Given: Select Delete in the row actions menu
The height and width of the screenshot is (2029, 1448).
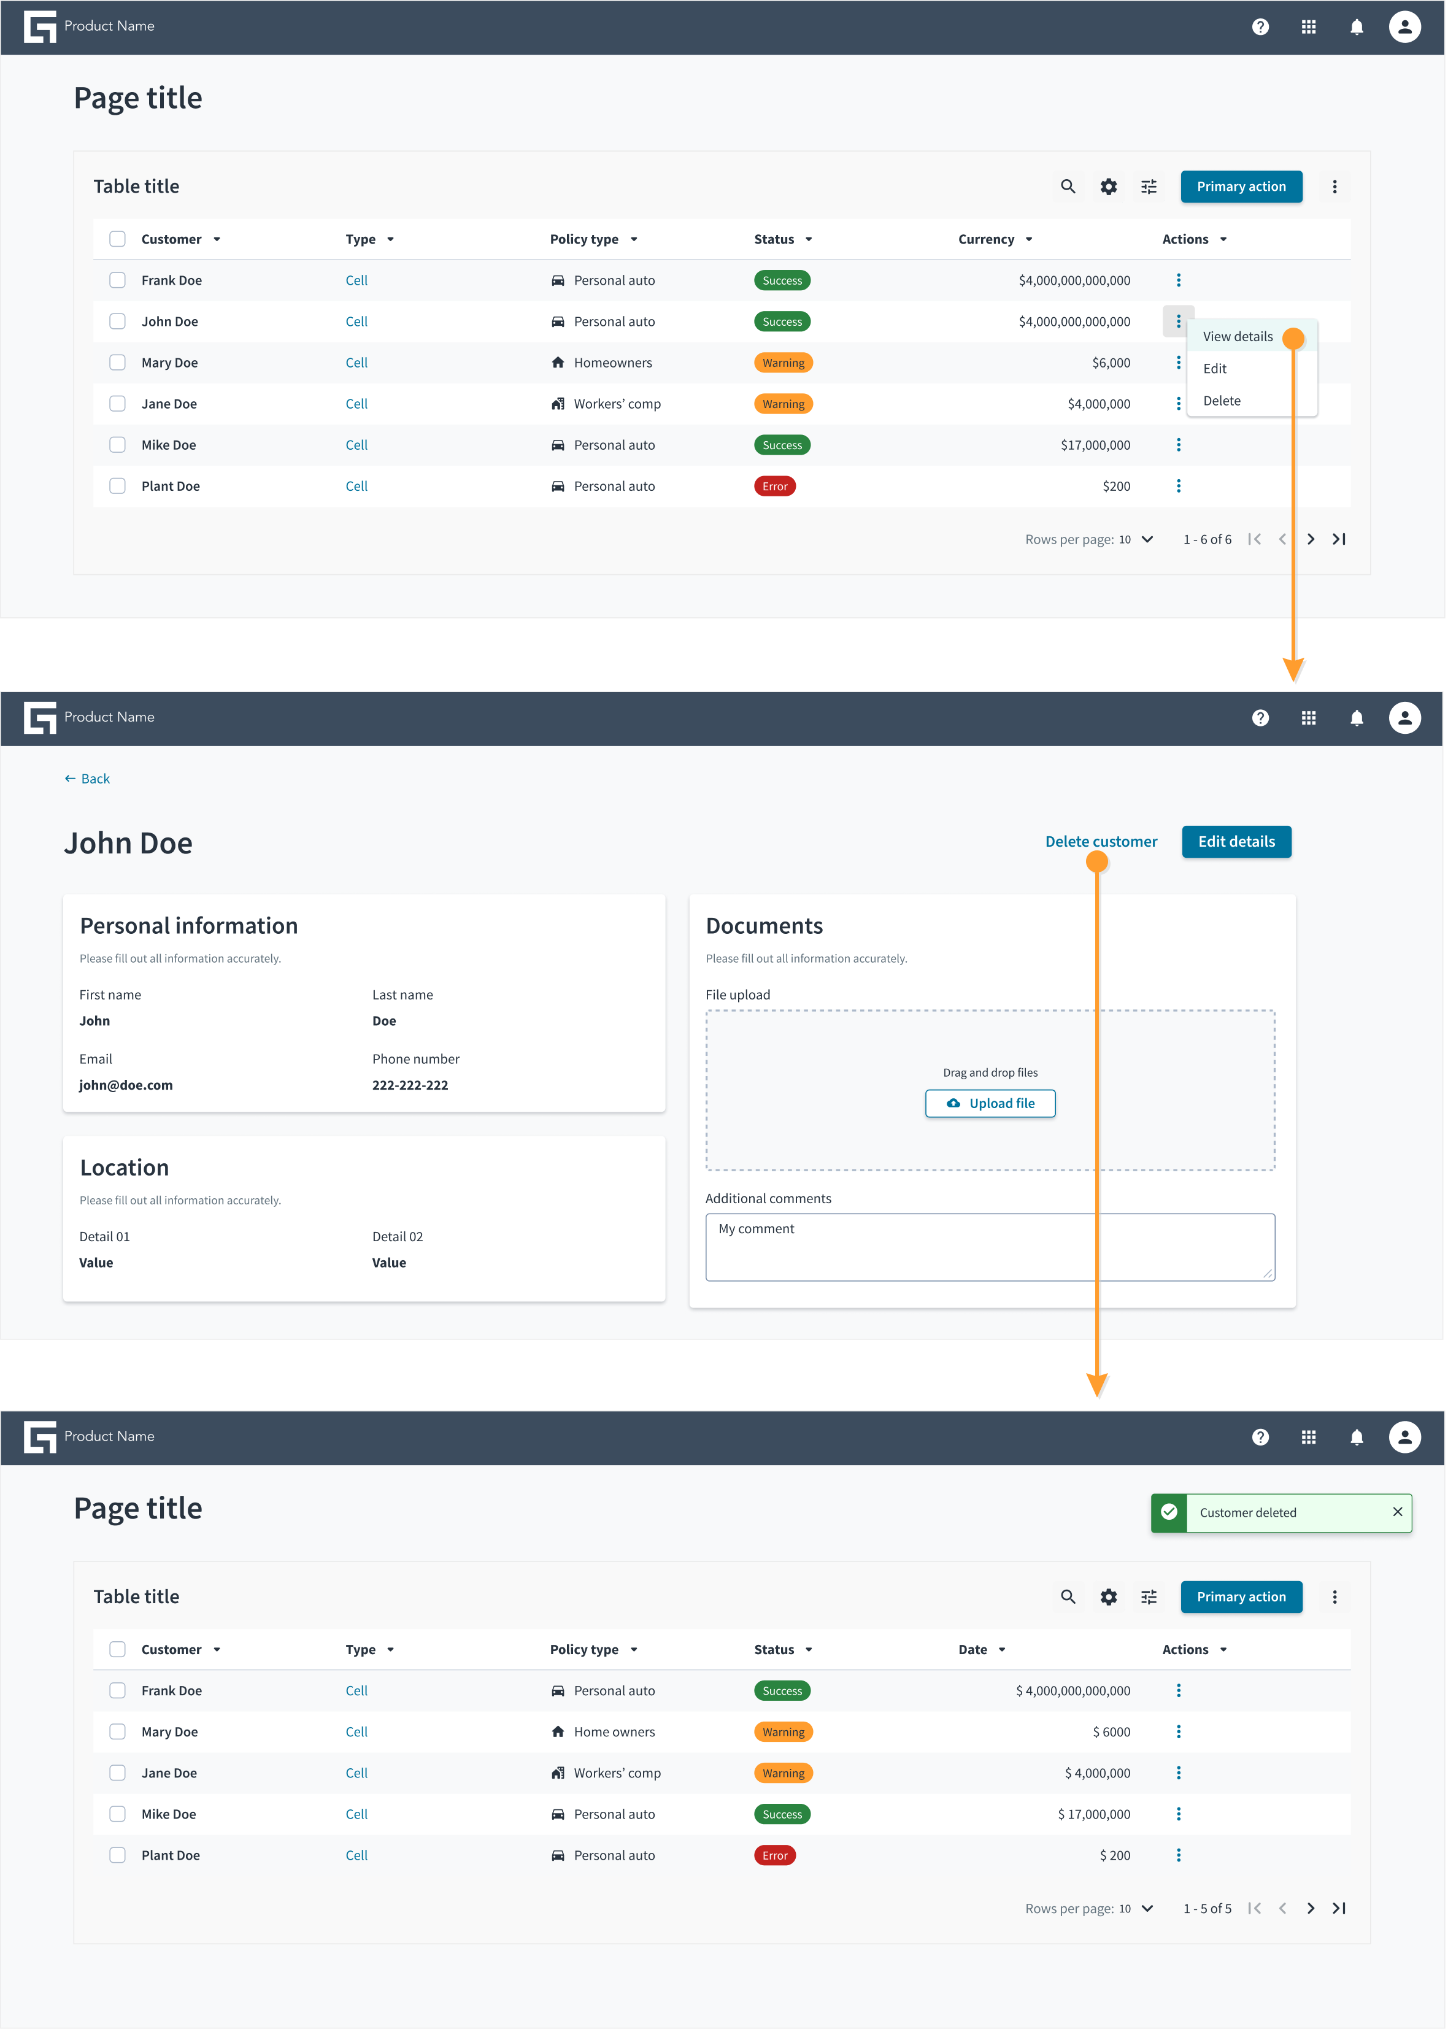Looking at the screenshot, I should coord(1222,401).
